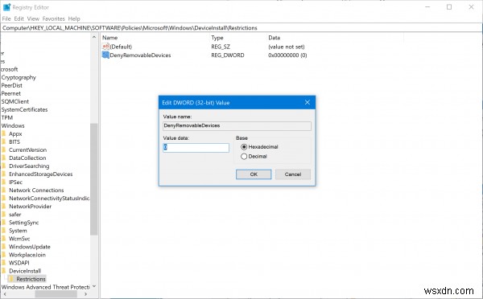Select the Restrictions tree key
The image size is (483, 299).
[31, 279]
